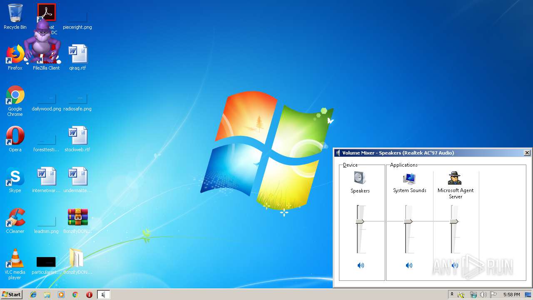Image resolution: width=533 pixels, height=300 pixels.
Task: Open Opera from the taskbar
Action: point(89,295)
